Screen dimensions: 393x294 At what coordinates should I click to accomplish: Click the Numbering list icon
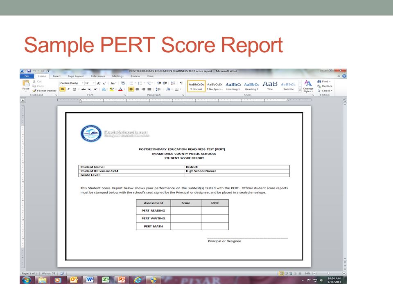pyautogui.click(x=140, y=83)
